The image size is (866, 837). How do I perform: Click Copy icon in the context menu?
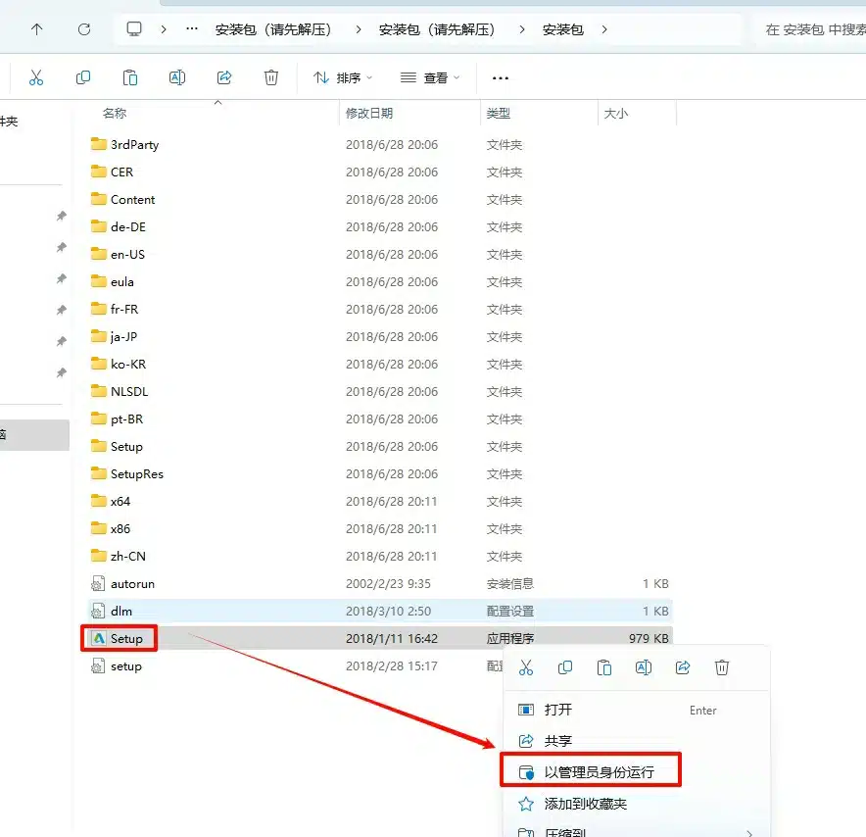[565, 667]
